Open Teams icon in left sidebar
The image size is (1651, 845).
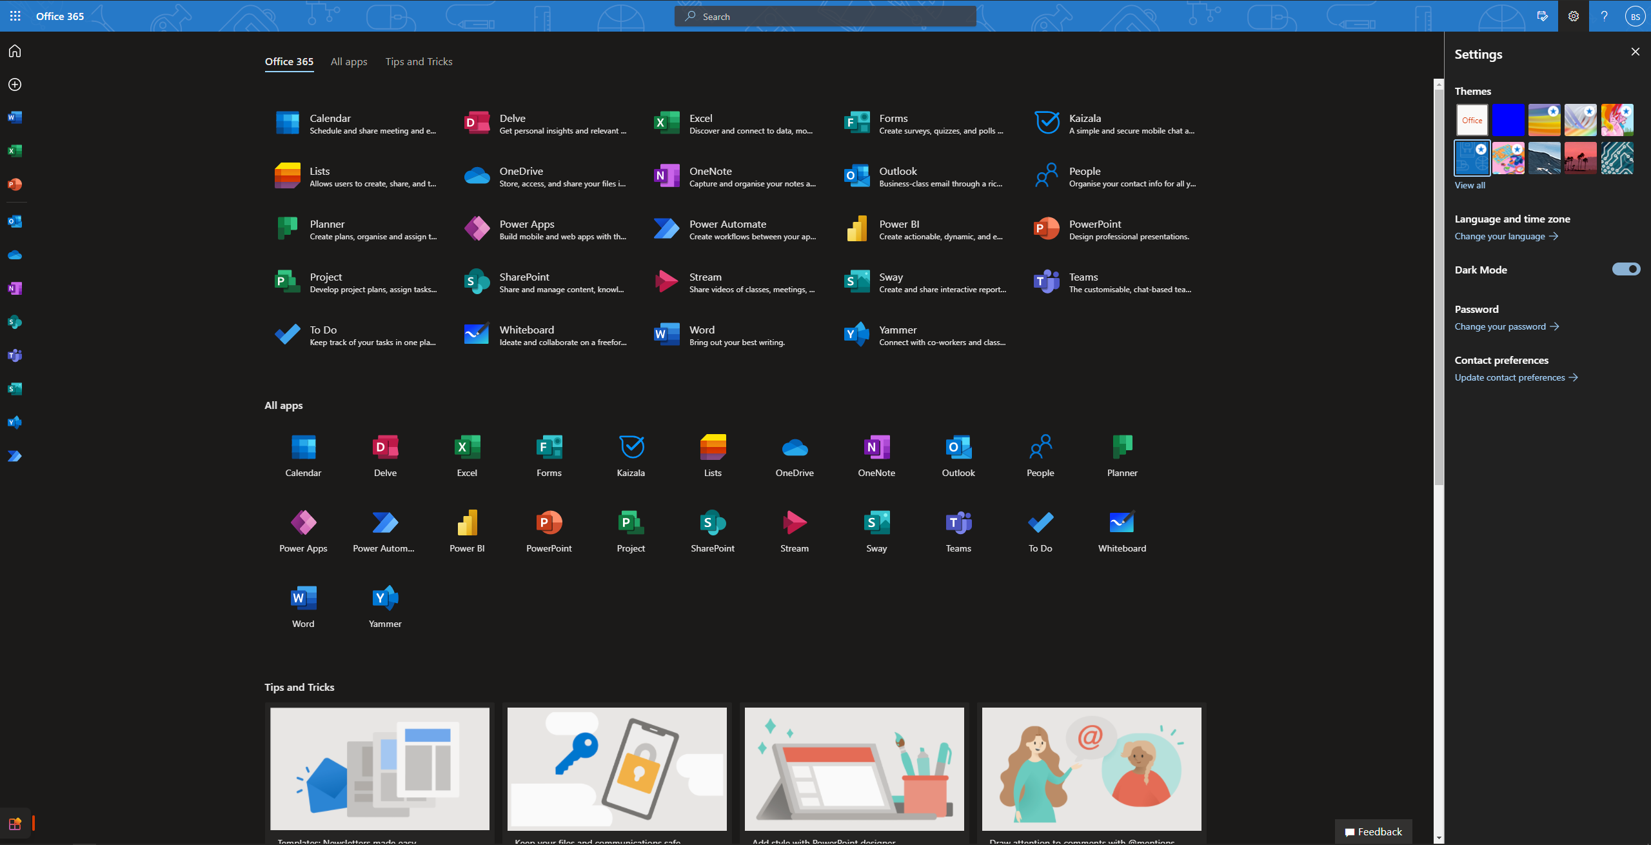click(x=15, y=355)
